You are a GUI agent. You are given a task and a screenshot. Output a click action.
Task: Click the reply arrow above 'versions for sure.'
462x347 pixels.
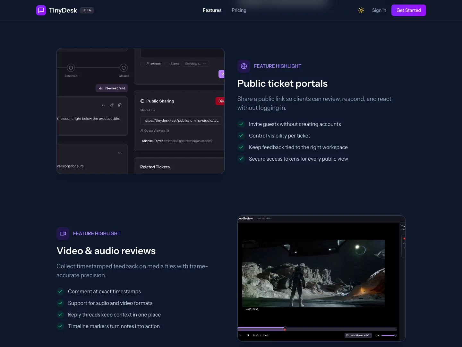[x=120, y=153]
